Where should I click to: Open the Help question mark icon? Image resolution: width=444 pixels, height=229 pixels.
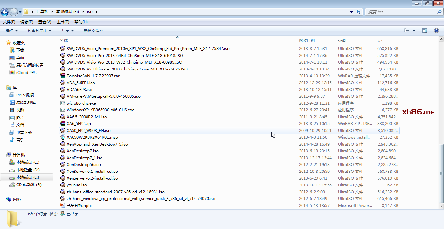pyautogui.click(x=437, y=31)
